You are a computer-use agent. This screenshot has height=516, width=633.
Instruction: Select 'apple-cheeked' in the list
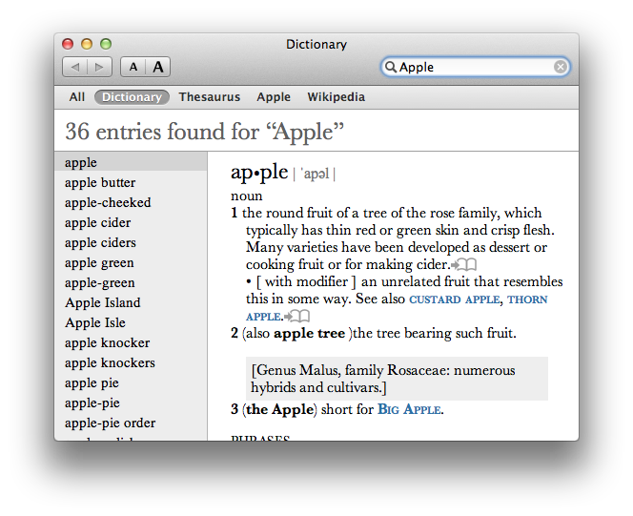(131, 202)
